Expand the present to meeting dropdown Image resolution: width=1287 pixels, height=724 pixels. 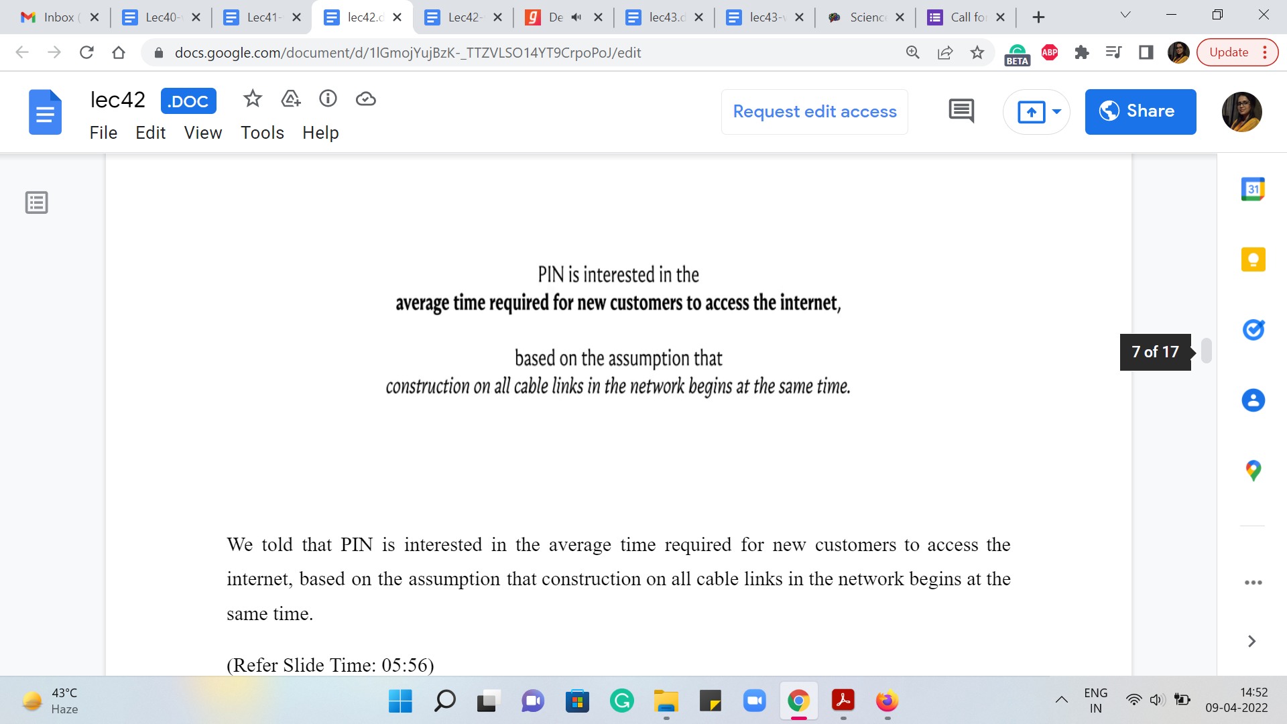[x=1057, y=112]
